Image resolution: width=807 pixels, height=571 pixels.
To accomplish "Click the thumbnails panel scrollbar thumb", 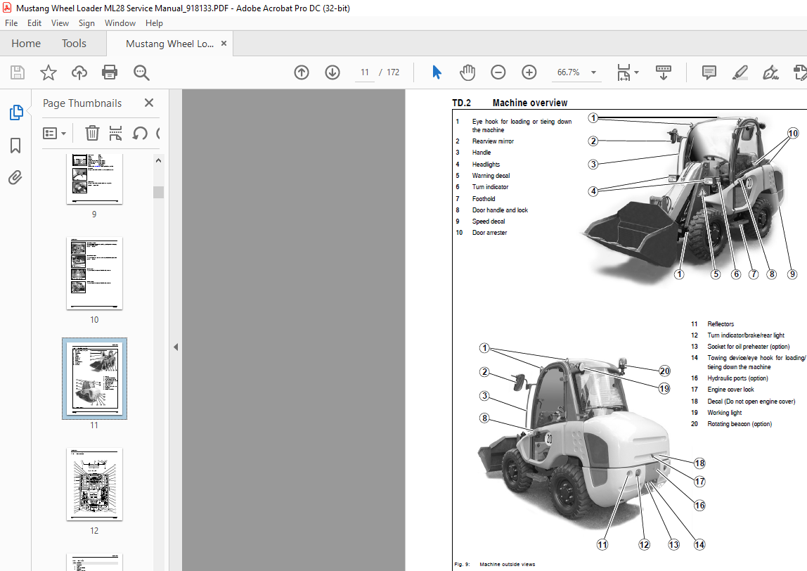I will pyautogui.click(x=159, y=192).
